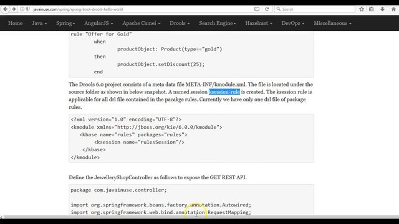The width and height of the screenshot is (399, 224).
Task: Click the search magnifier icon
Action: pyautogui.click(x=279, y=9)
